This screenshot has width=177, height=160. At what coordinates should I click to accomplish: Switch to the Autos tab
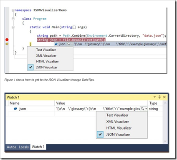[x=11, y=147]
